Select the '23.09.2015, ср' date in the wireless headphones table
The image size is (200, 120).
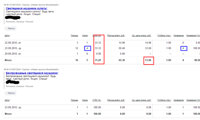13,107
